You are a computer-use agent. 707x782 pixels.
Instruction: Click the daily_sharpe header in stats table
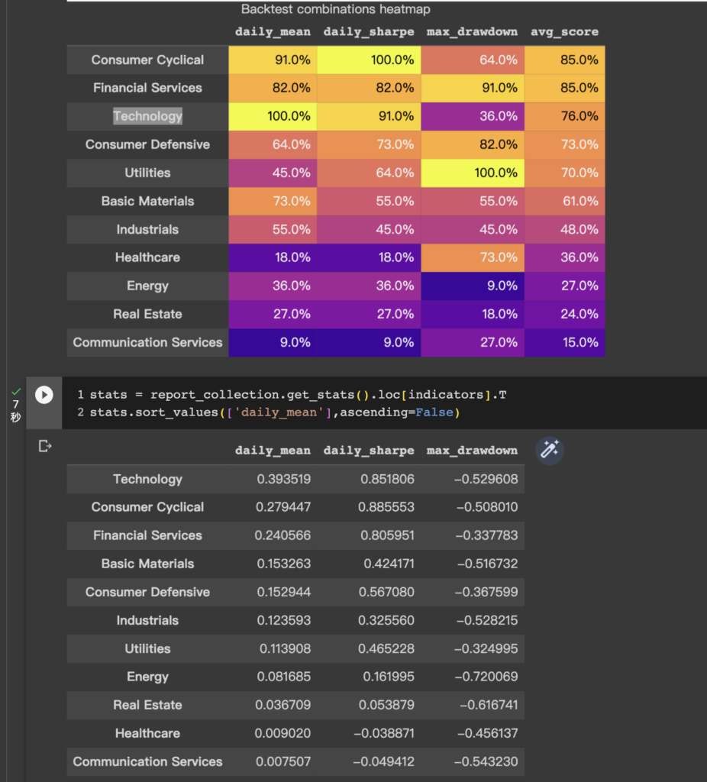(369, 451)
